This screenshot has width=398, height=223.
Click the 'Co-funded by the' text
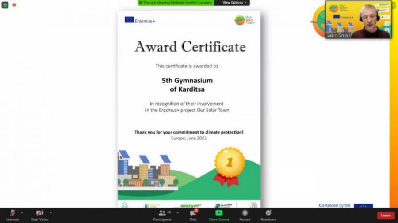pos(335,205)
